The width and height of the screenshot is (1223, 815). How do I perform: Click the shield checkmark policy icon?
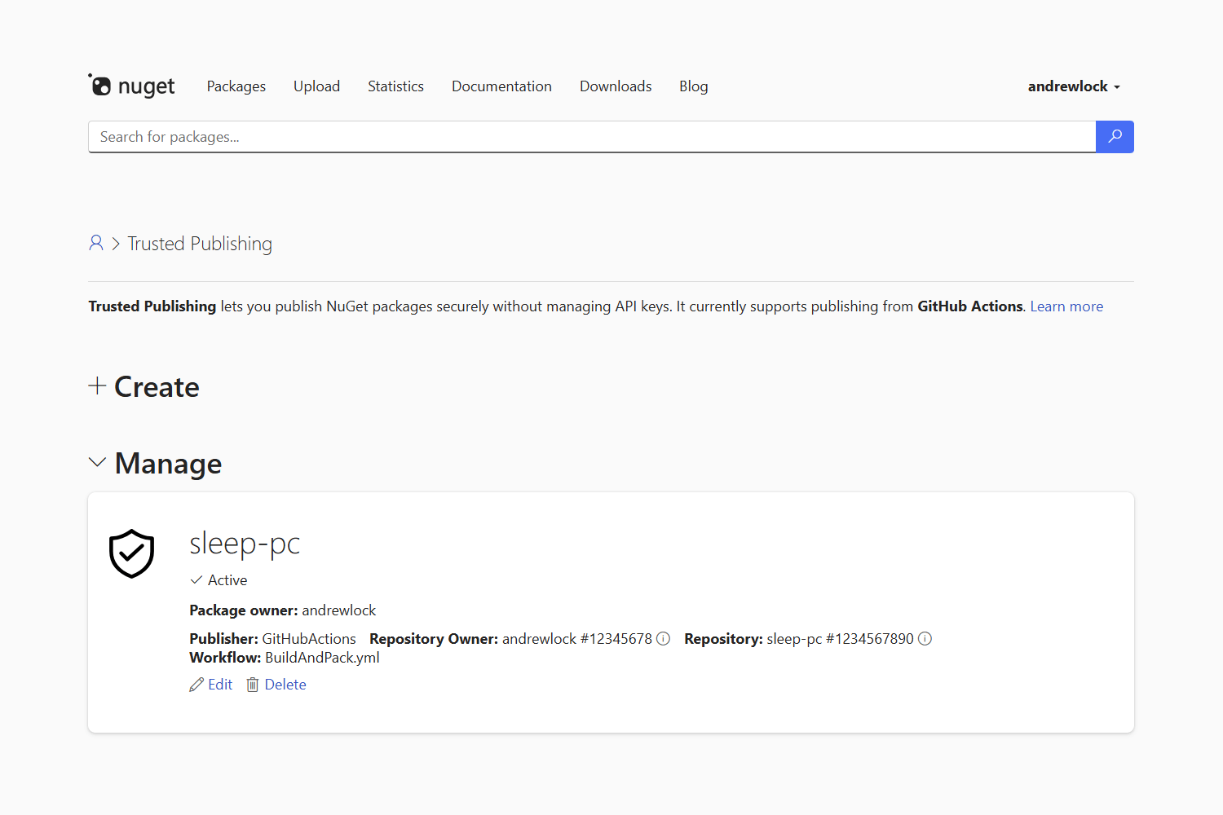tap(131, 554)
